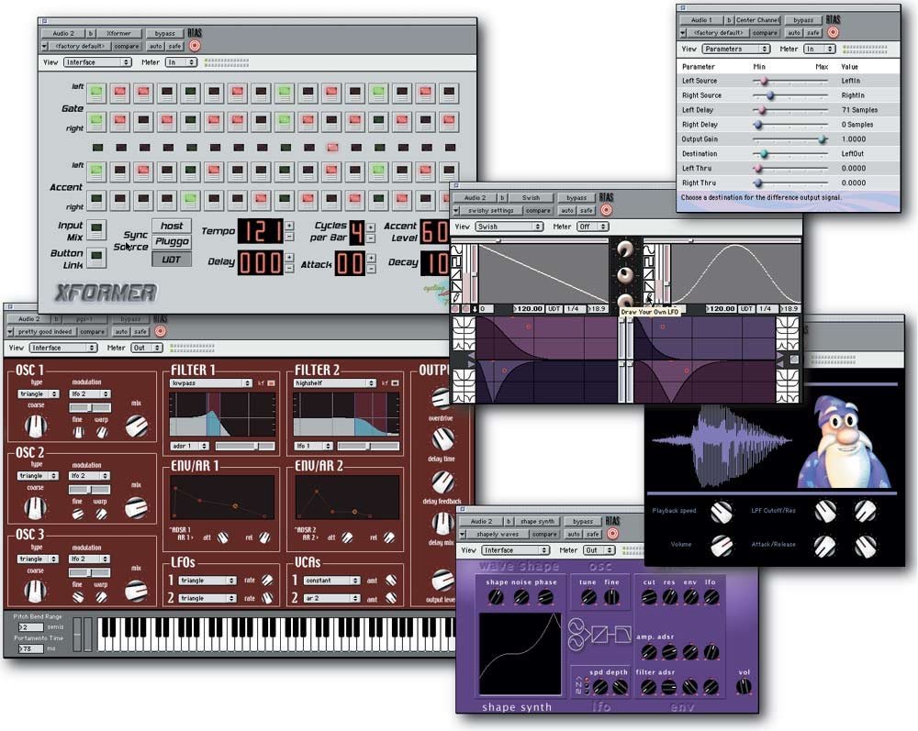Open the Meter dropdown in Xformer window
The width and height of the screenshot is (918, 731).
click(x=181, y=62)
